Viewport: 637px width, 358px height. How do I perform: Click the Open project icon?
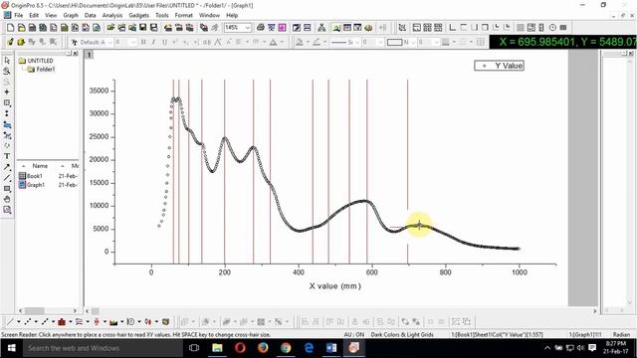[110, 28]
